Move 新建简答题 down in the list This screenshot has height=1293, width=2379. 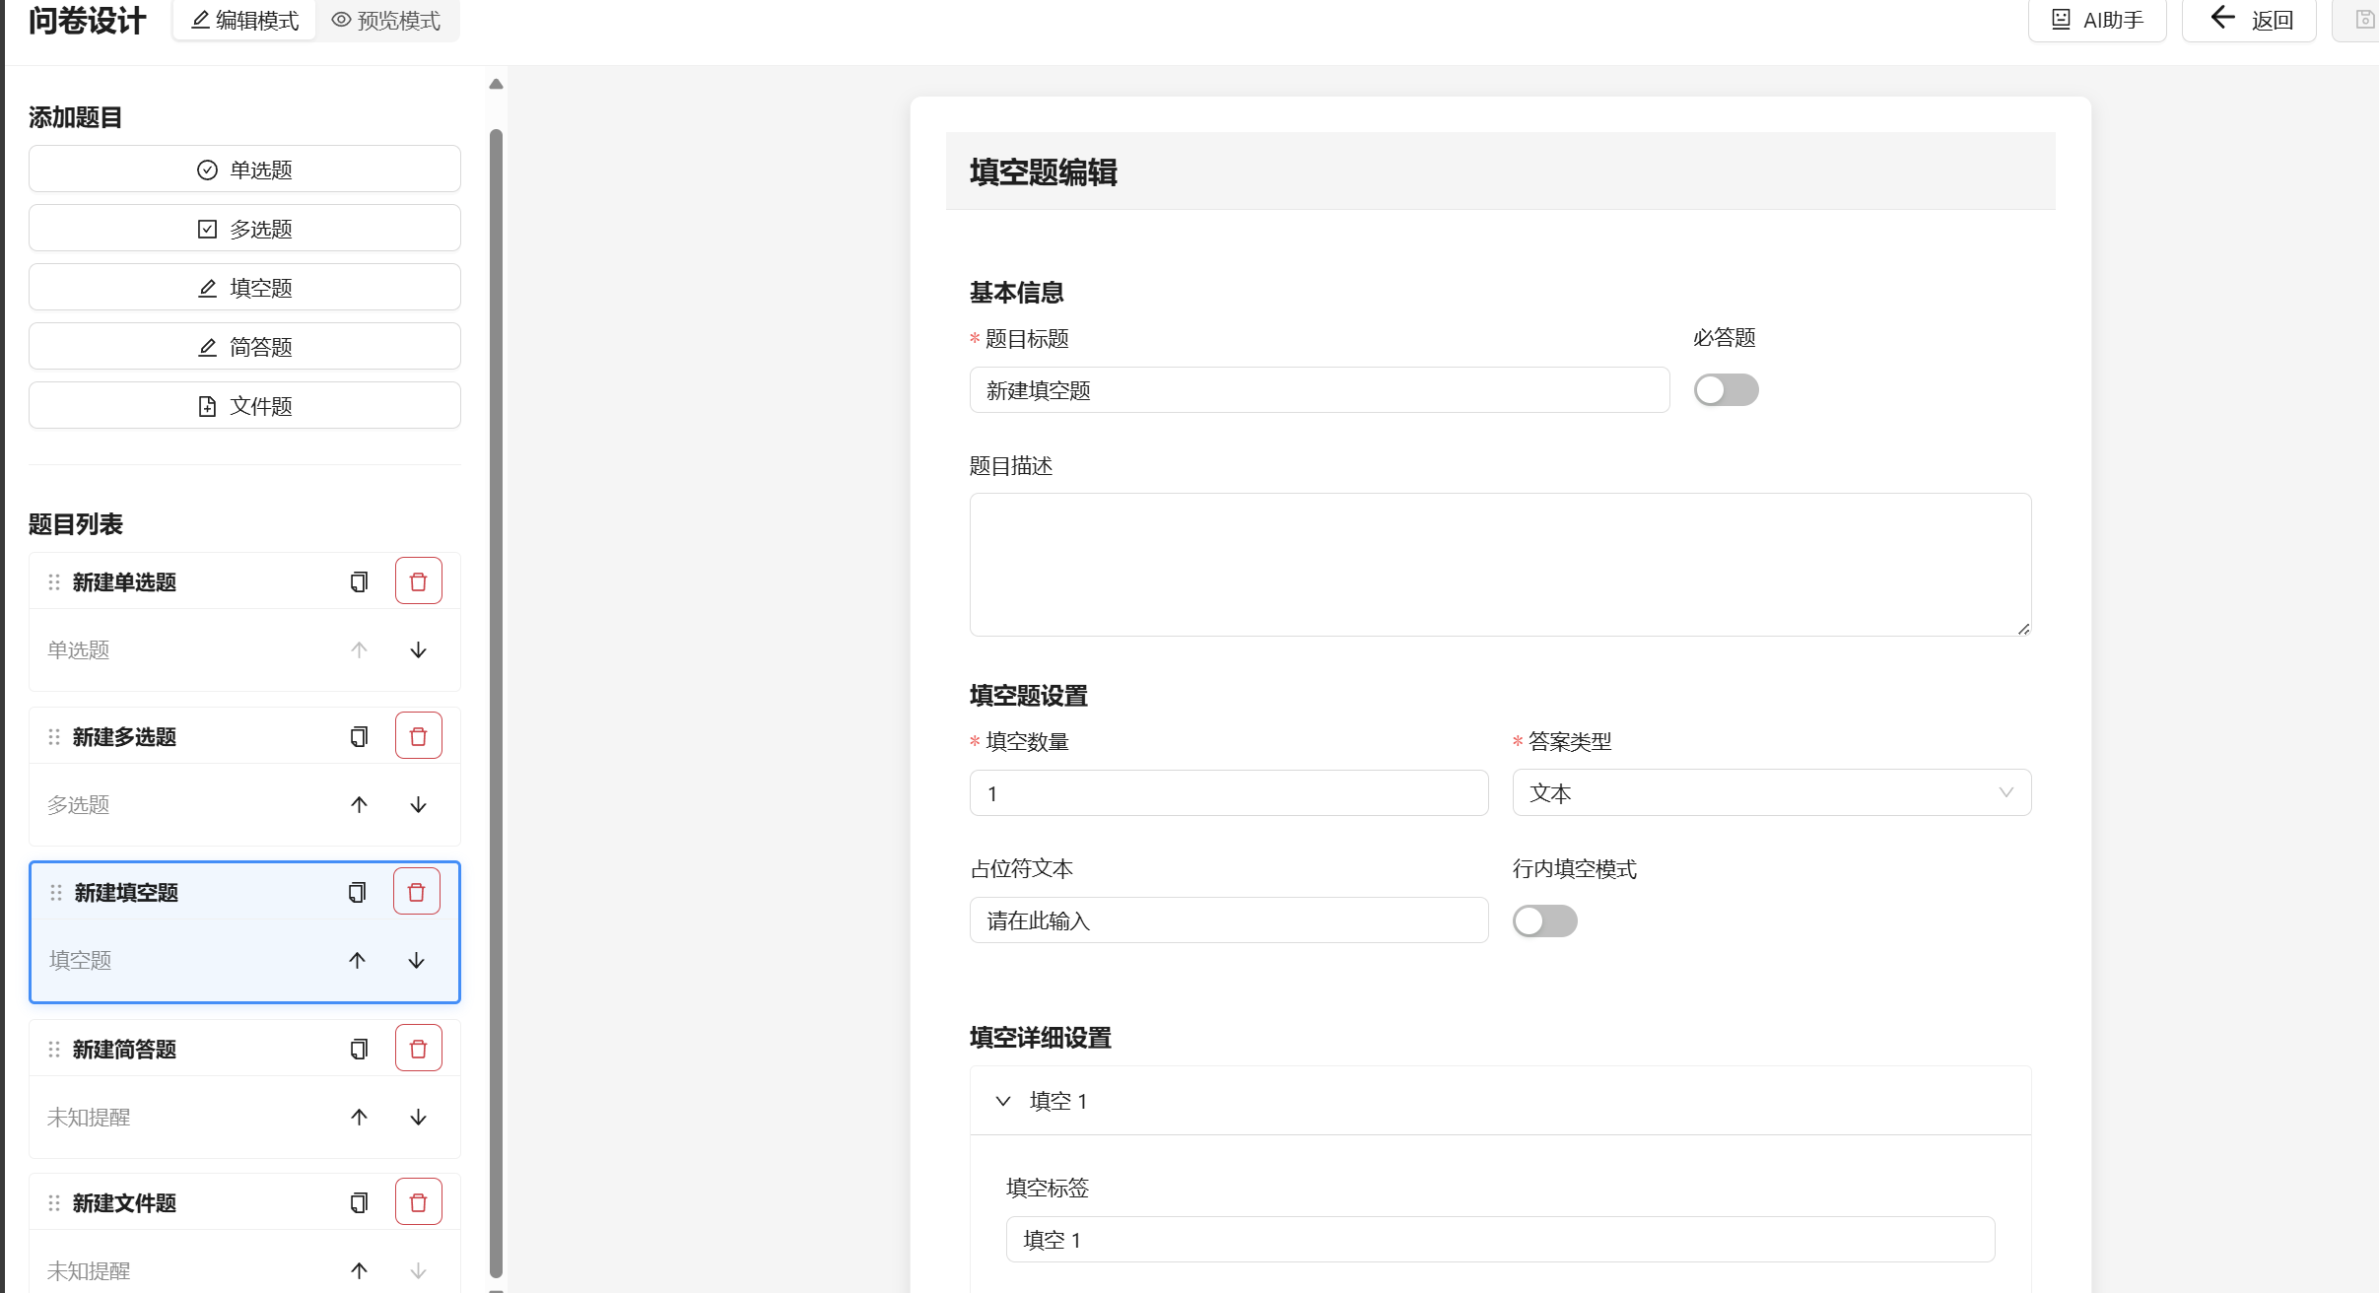[419, 1117]
